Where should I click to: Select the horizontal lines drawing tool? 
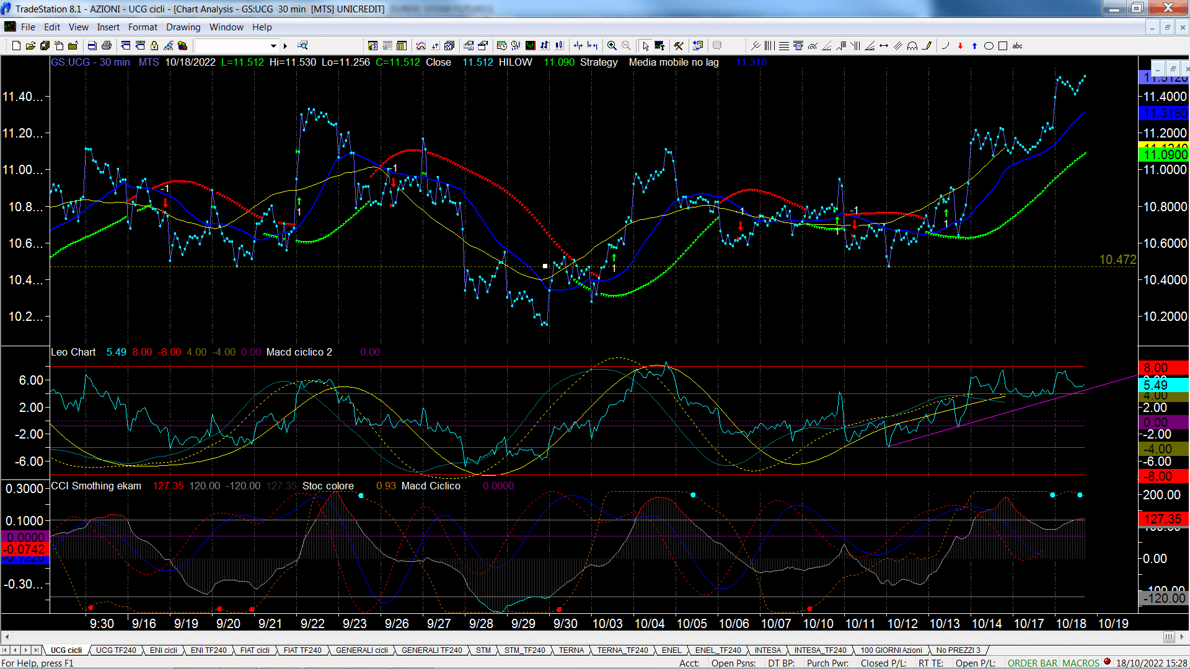coord(784,46)
